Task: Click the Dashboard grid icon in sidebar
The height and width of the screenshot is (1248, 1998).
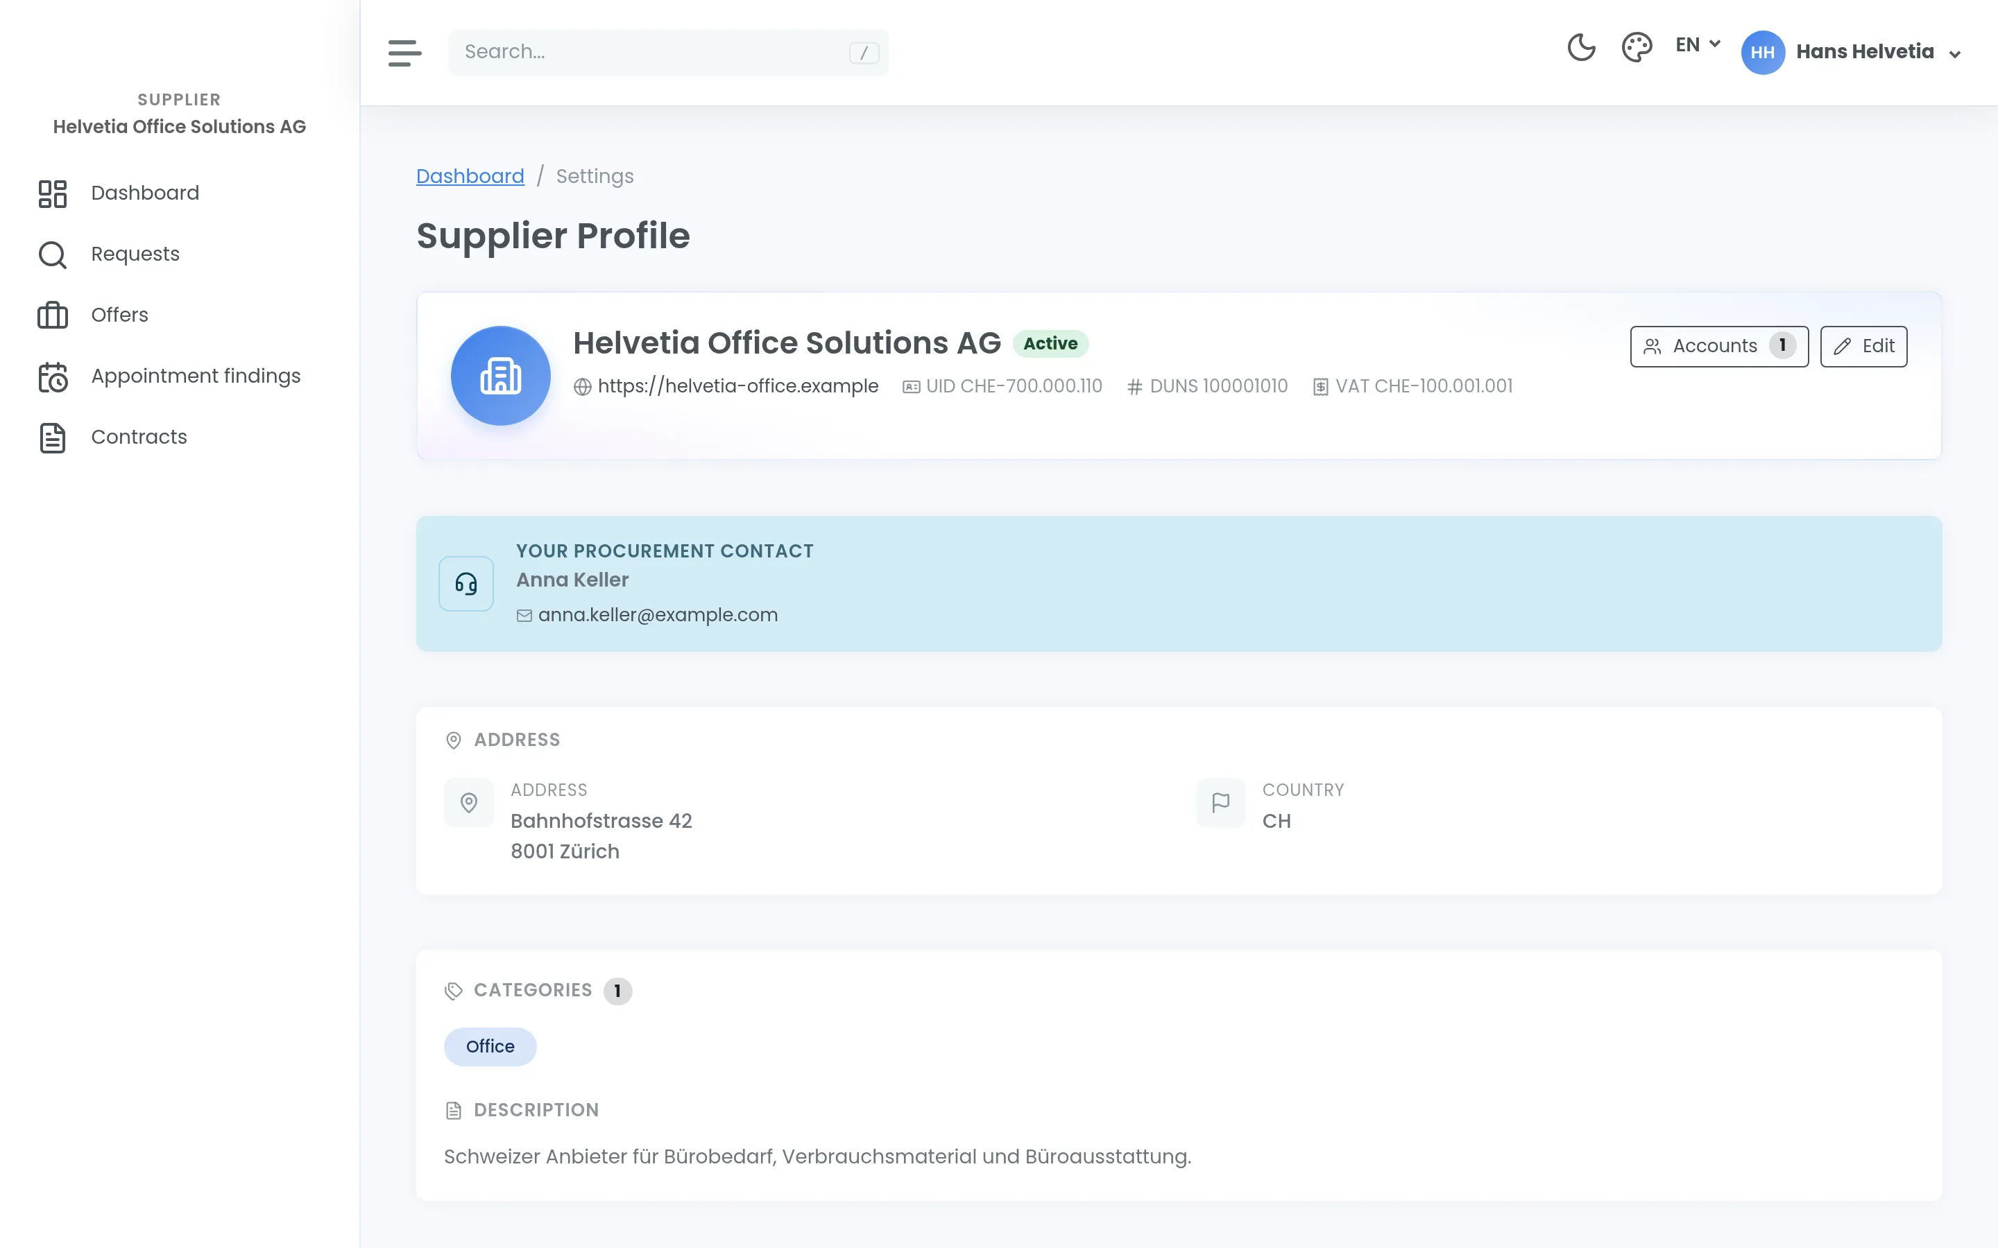Action: click(53, 193)
